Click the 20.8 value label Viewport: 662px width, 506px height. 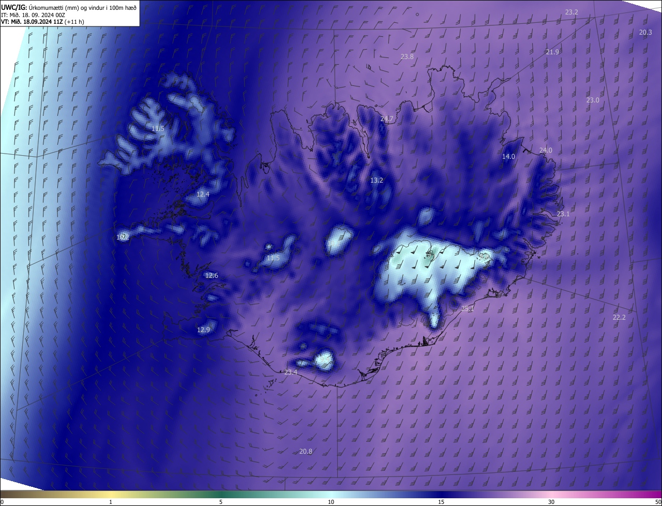pos(306,452)
